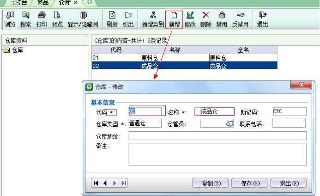Click the 名称 input field
The height and width of the screenshot is (196, 320).
tap(217, 111)
